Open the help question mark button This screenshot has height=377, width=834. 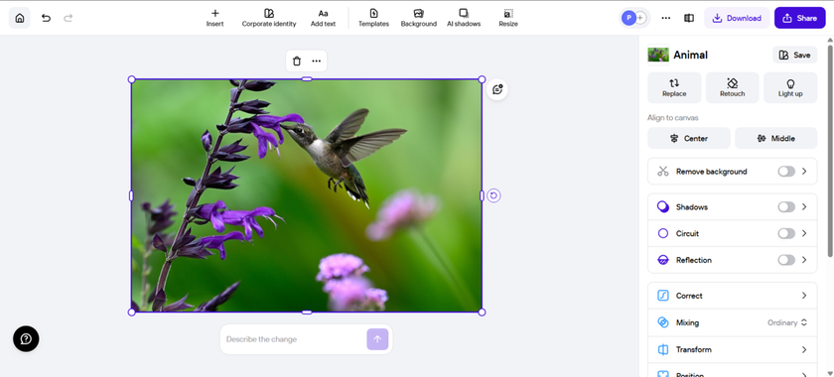coord(26,338)
